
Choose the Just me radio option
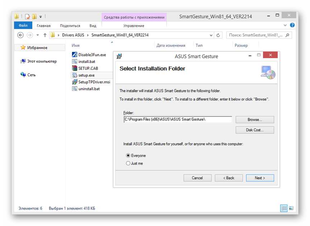click(x=128, y=163)
